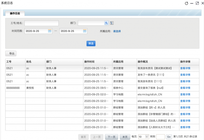Click the 上一页 previous page button
Image resolution: width=204 pixels, height=140 pixels.
(97, 137)
